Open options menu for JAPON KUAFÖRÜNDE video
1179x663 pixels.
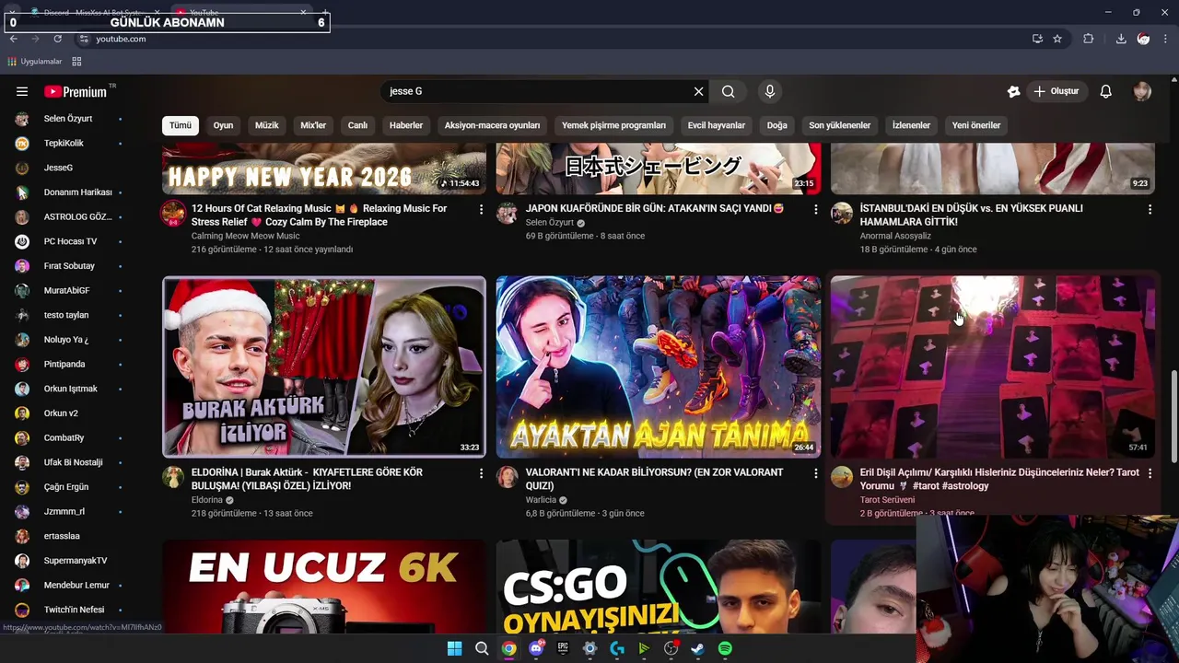click(815, 210)
